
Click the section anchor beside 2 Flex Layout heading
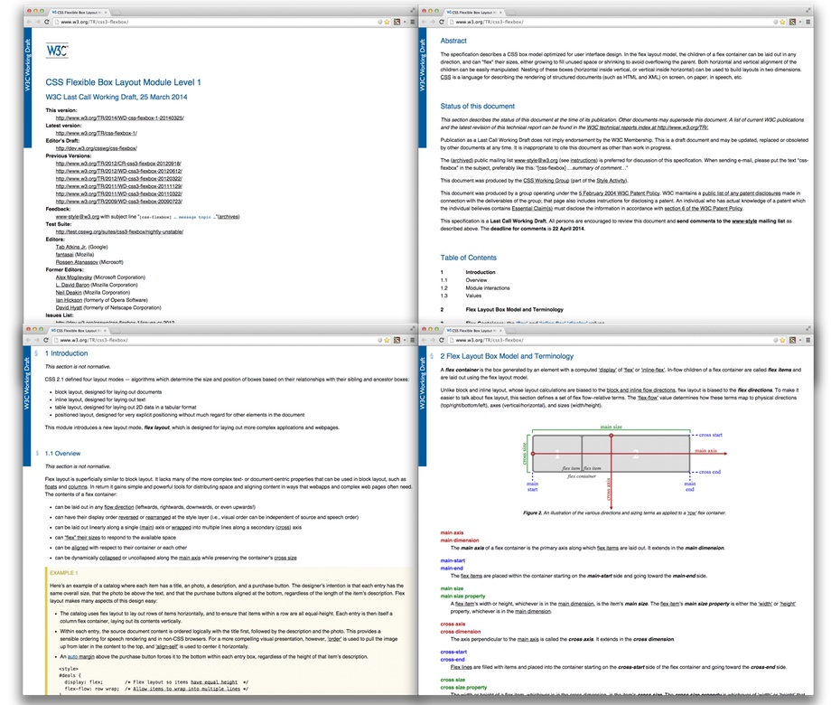(432, 356)
